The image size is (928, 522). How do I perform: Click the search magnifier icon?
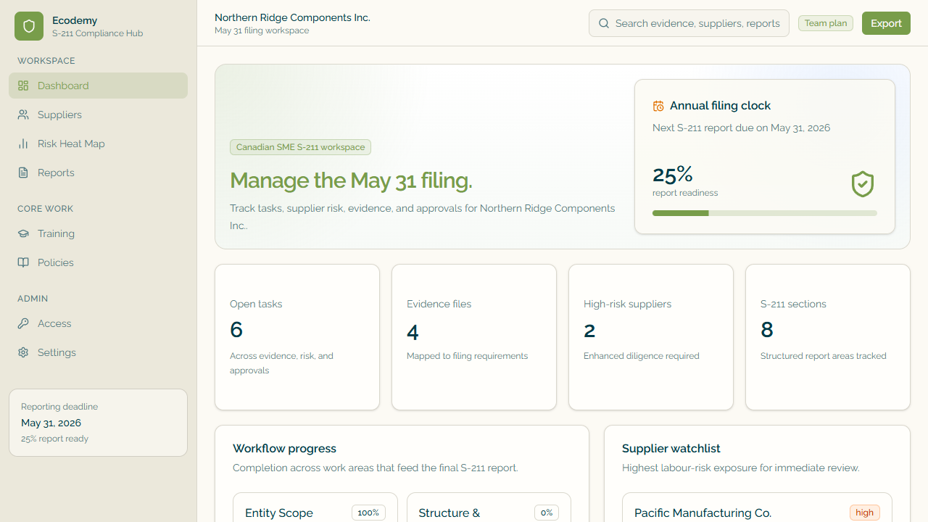pyautogui.click(x=604, y=23)
